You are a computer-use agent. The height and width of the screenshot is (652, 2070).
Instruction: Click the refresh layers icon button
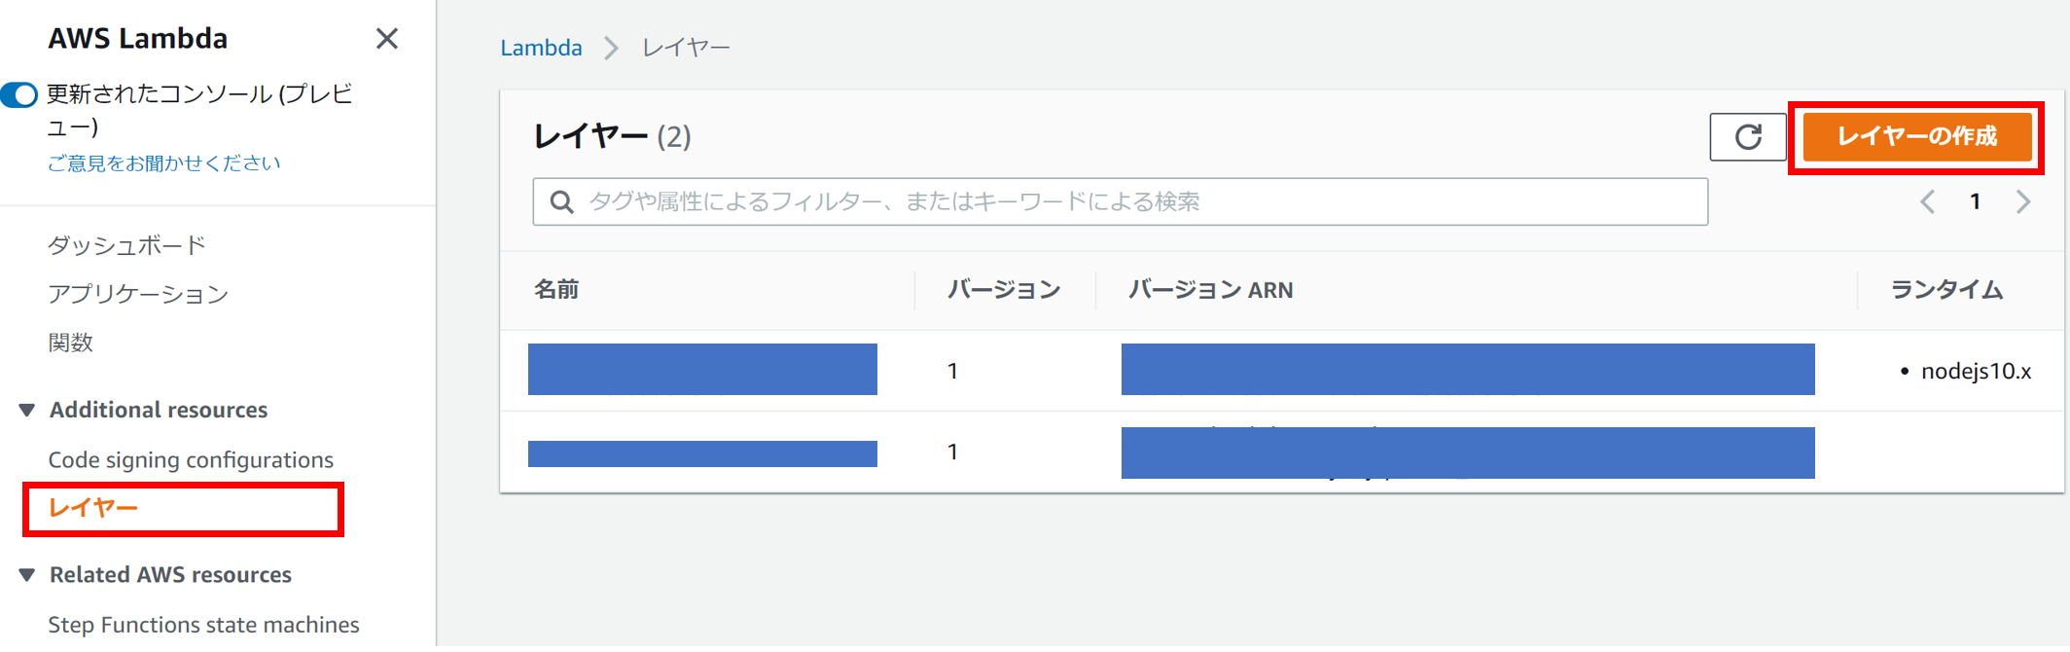pyautogui.click(x=1747, y=137)
